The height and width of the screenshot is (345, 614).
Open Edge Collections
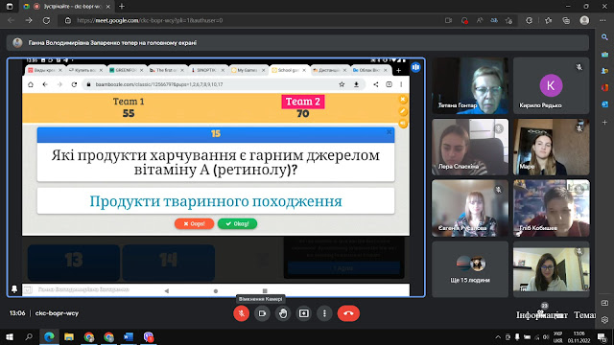click(566, 20)
